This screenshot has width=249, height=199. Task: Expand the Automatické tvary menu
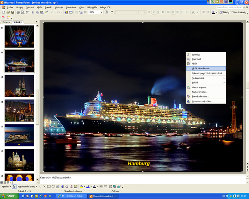click(x=27, y=187)
